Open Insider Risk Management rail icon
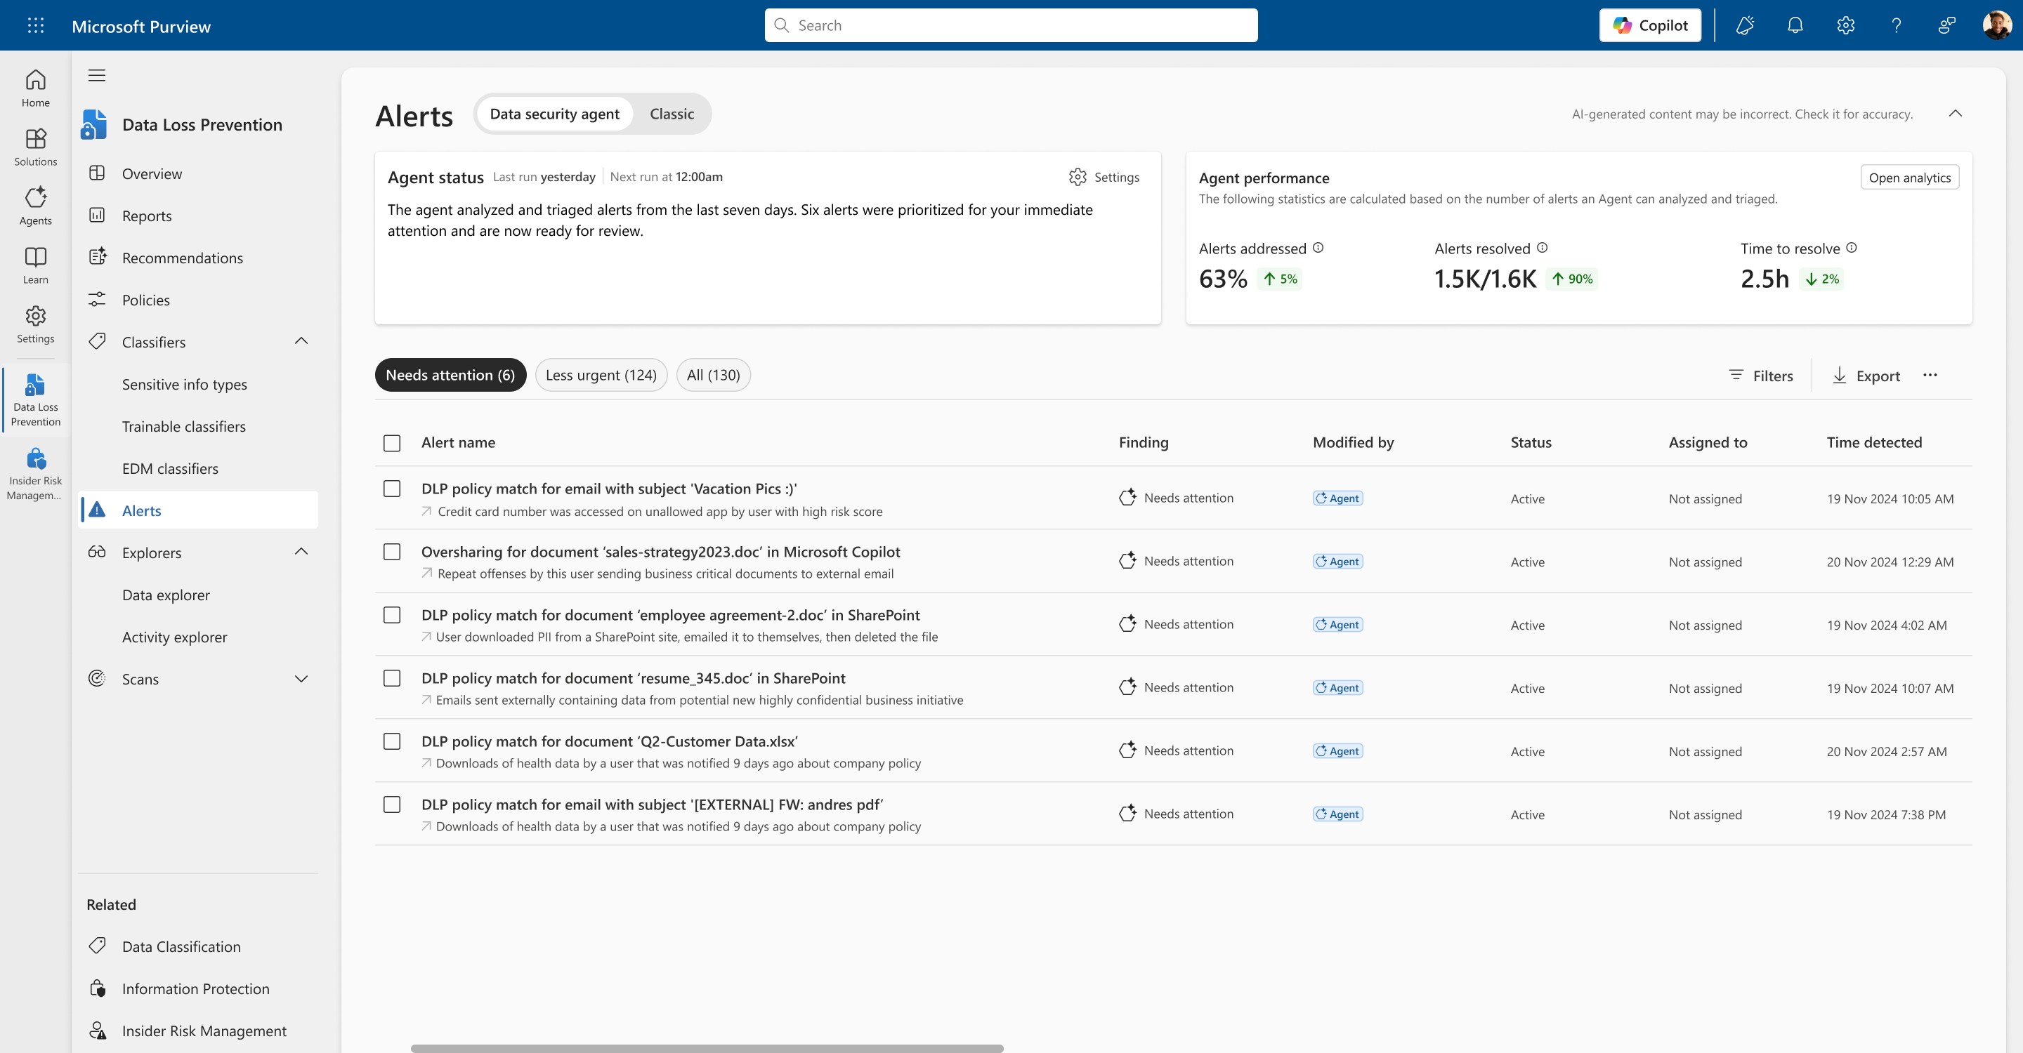Screen dimensions: 2023x1053 [35, 472]
